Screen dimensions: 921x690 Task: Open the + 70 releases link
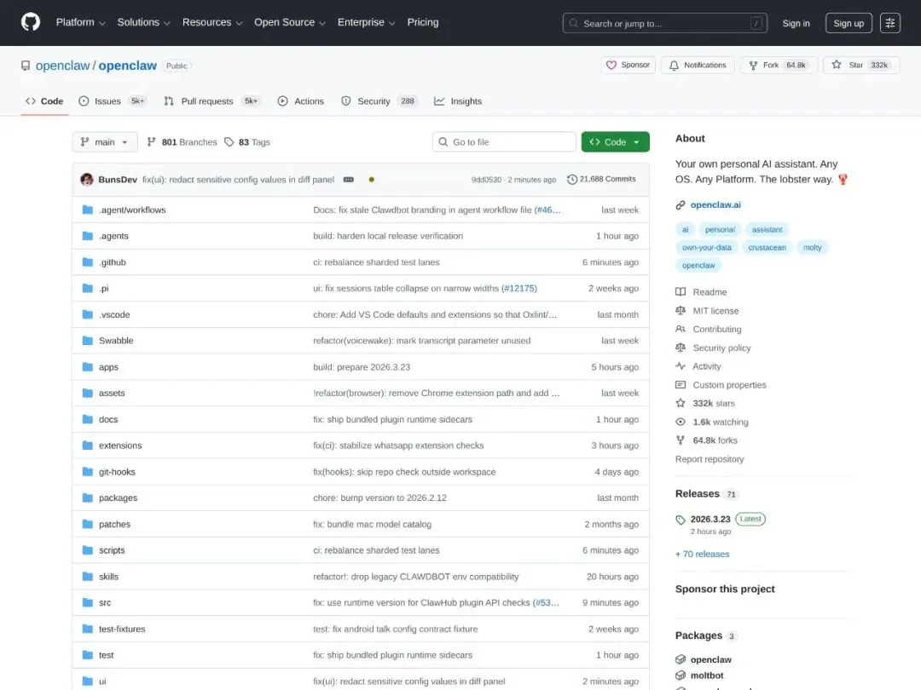click(703, 554)
